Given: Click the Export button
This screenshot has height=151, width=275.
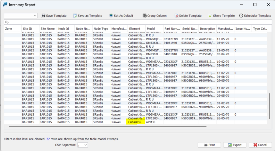Looking at the screenshot, I should click(x=234, y=145).
